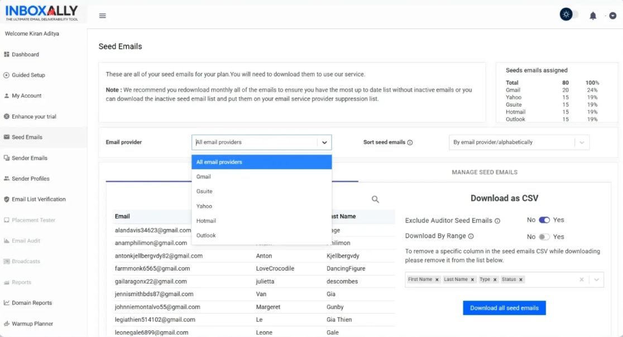Toggle the hamburger sidebar menu icon

(x=103, y=16)
